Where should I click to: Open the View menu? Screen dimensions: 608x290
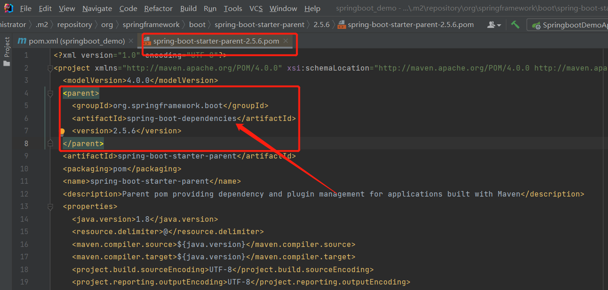pos(67,9)
